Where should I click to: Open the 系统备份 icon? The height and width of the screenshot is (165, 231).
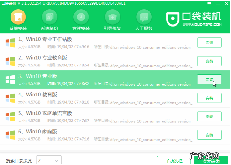coord(50,17)
